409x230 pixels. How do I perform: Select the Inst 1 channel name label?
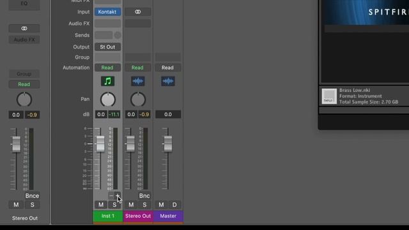tap(108, 216)
